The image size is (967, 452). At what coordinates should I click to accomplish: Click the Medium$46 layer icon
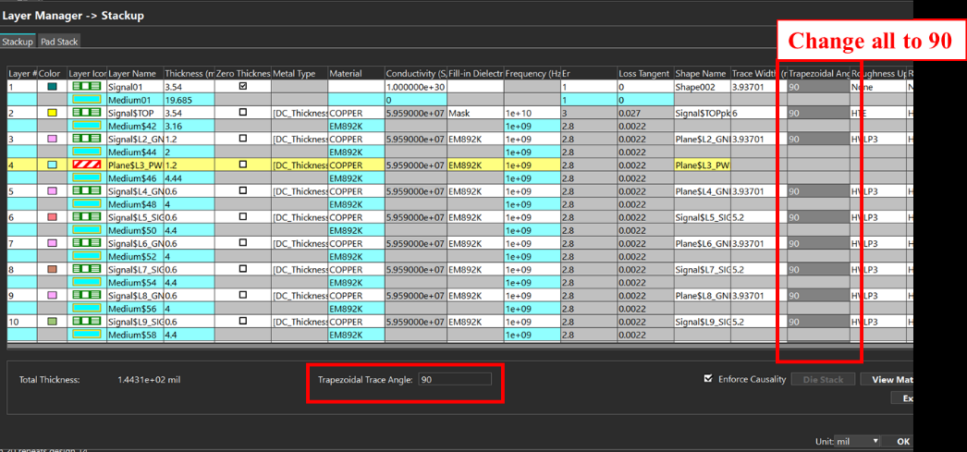click(x=87, y=177)
